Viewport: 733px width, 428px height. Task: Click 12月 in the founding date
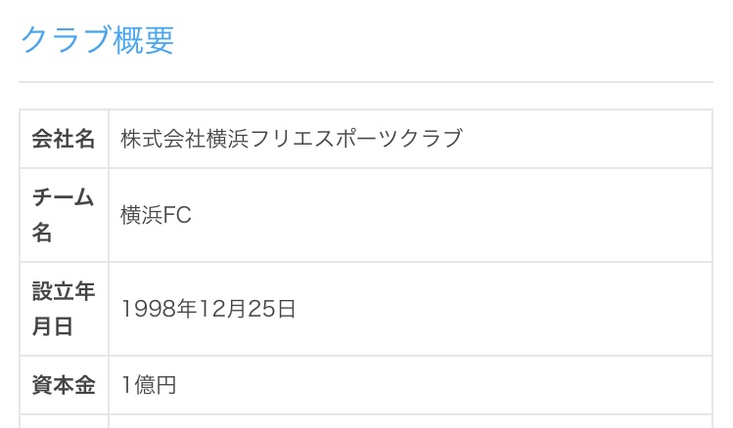[x=221, y=309]
